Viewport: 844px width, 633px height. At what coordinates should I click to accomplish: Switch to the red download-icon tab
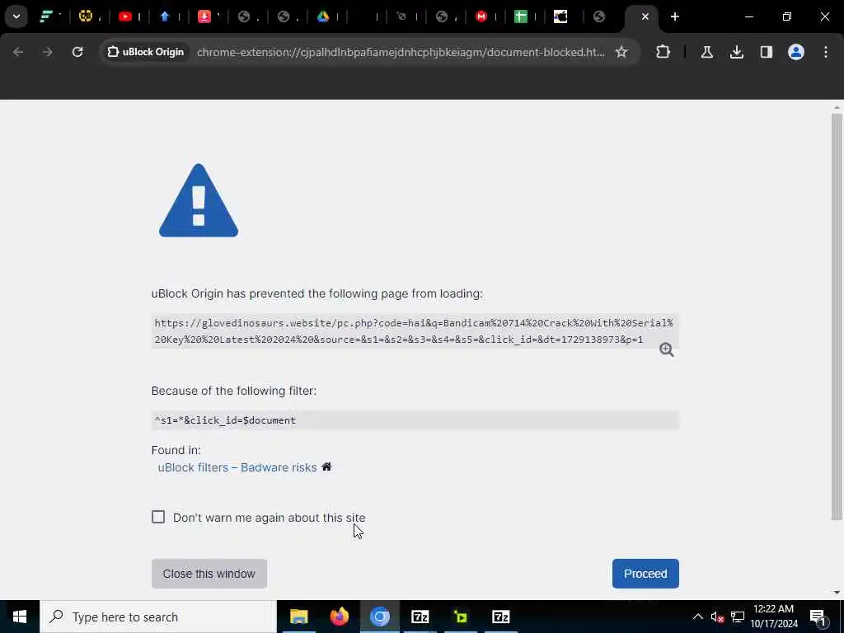click(204, 16)
